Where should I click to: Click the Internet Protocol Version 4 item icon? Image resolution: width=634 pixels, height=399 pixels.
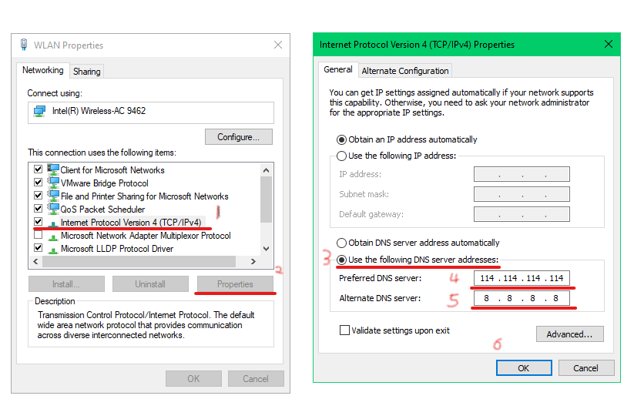click(x=53, y=223)
